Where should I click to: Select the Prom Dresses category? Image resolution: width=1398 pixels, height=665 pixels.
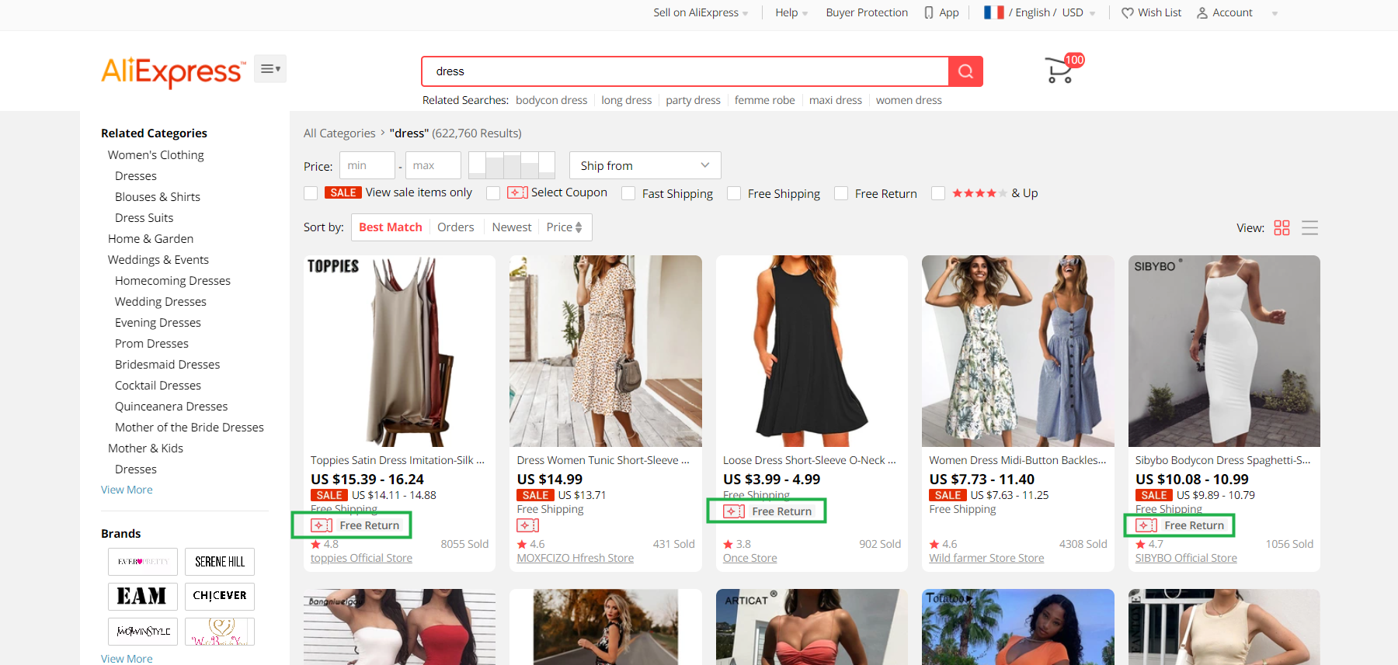[x=151, y=344]
